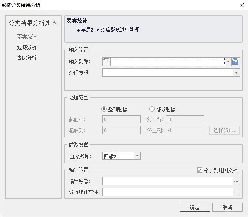Click the 确定 button

194,207
